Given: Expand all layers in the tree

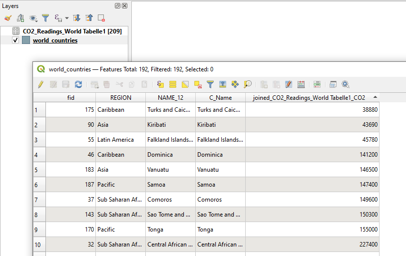Looking at the screenshot, I should (x=77, y=18).
